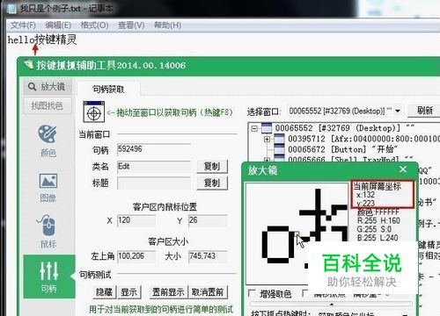The height and width of the screenshot is (316, 440).
Task: Click the x:132 screen coordinate text
Action: pos(365,195)
